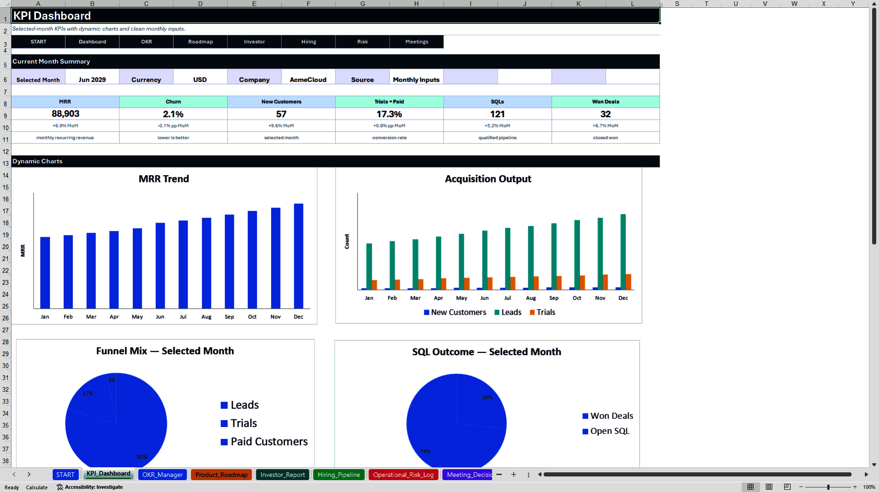The width and height of the screenshot is (879, 492).
Task: Open Hiring_Pipeline sheet tab
Action: 339,475
